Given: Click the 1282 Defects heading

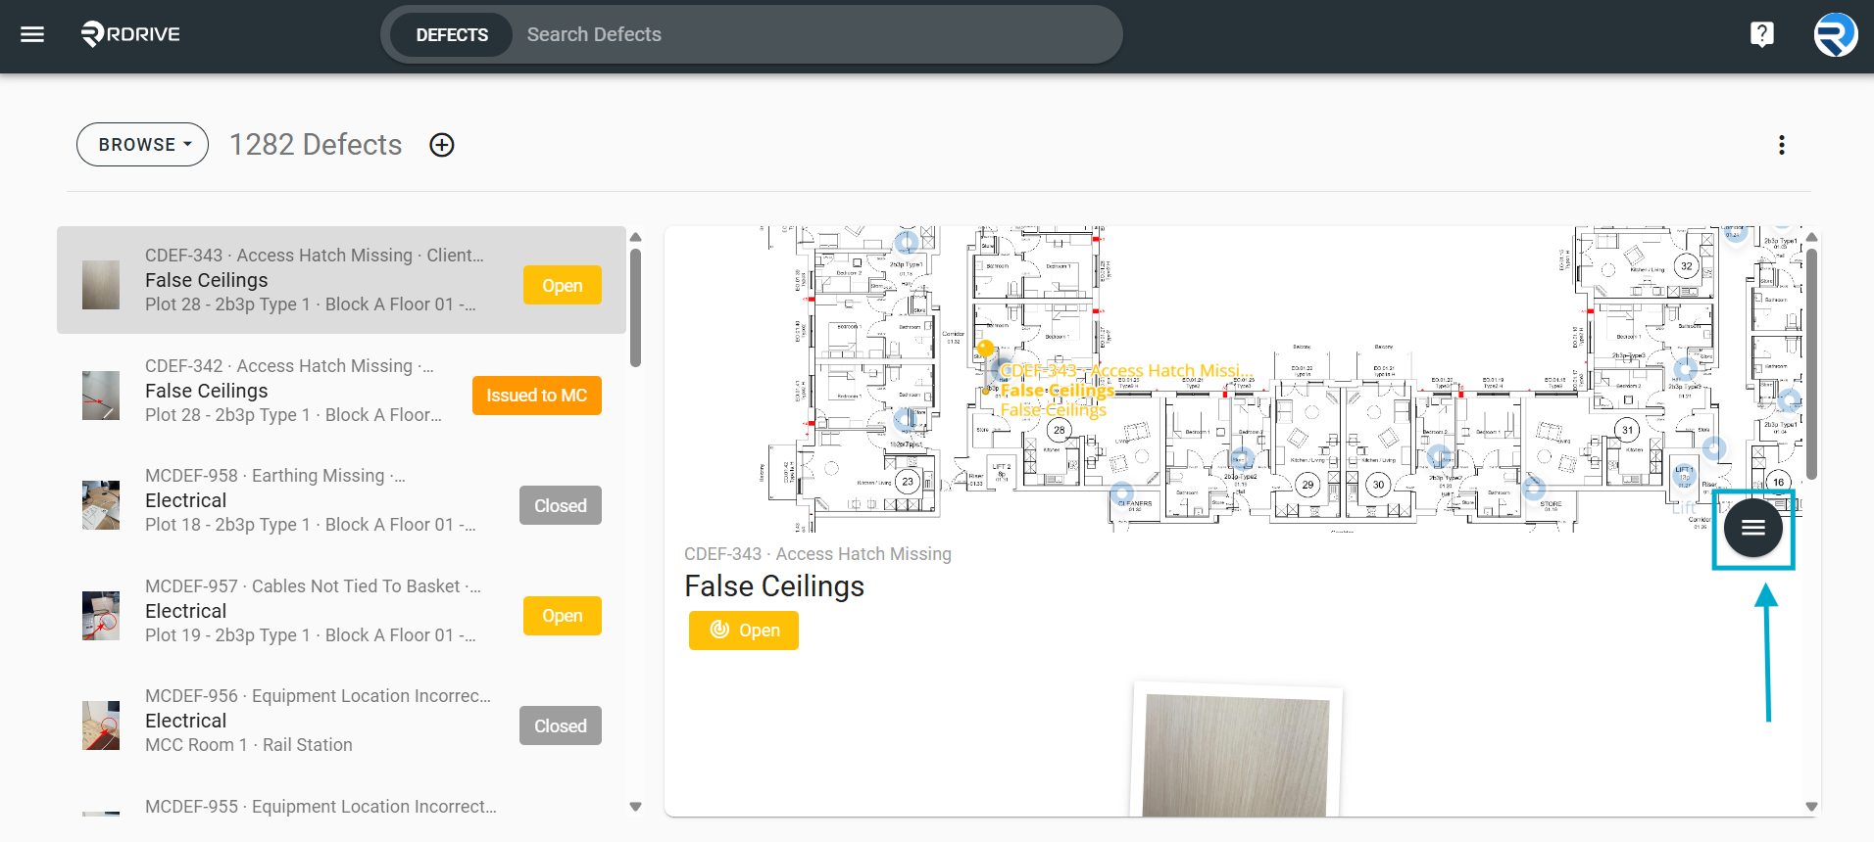Looking at the screenshot, I should click(x=316, y=145).
